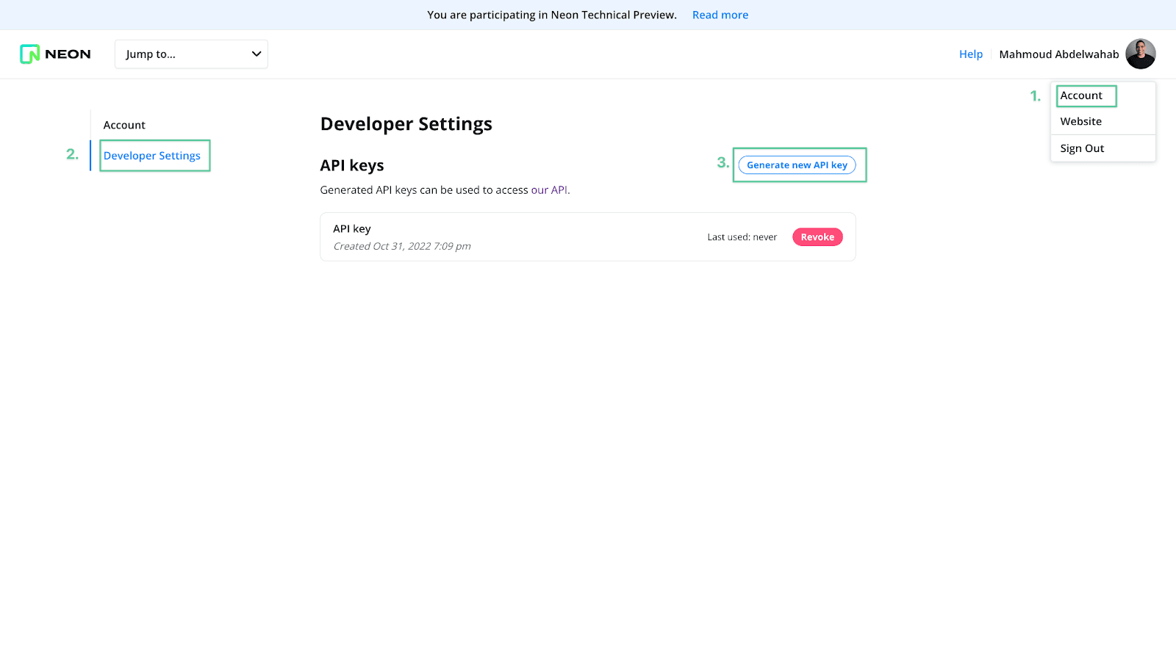Click the Created Oct 31, 2022 timestamp
The height and width of the screenshot is (661, 1176).
pyautogui.click(x=402, y=247)
